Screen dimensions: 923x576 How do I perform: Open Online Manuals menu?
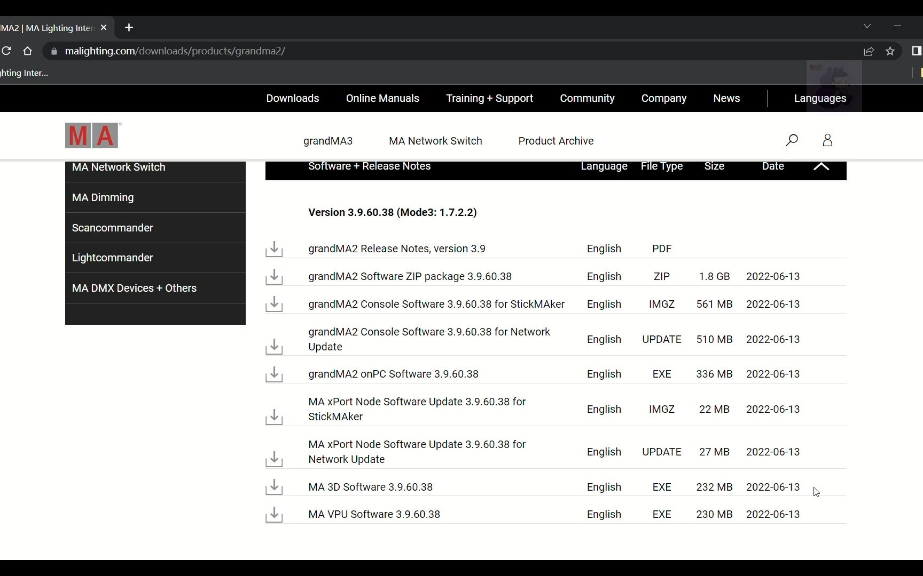pos(382,98)
